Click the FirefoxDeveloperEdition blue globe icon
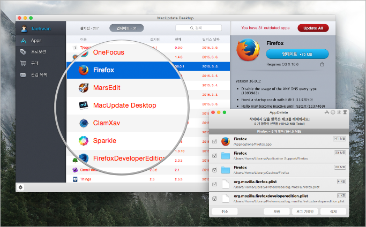This screenshot has height=227, width=366. click(84, 158)
